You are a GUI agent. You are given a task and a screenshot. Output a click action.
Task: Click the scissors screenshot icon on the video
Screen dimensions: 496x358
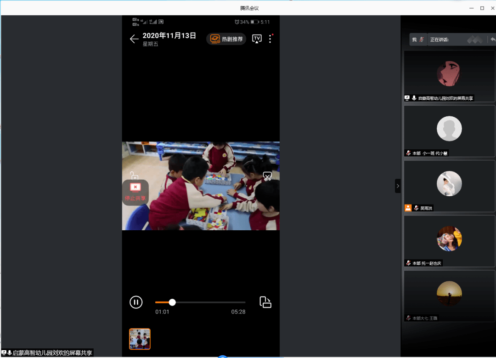click(x=267, y=176)
